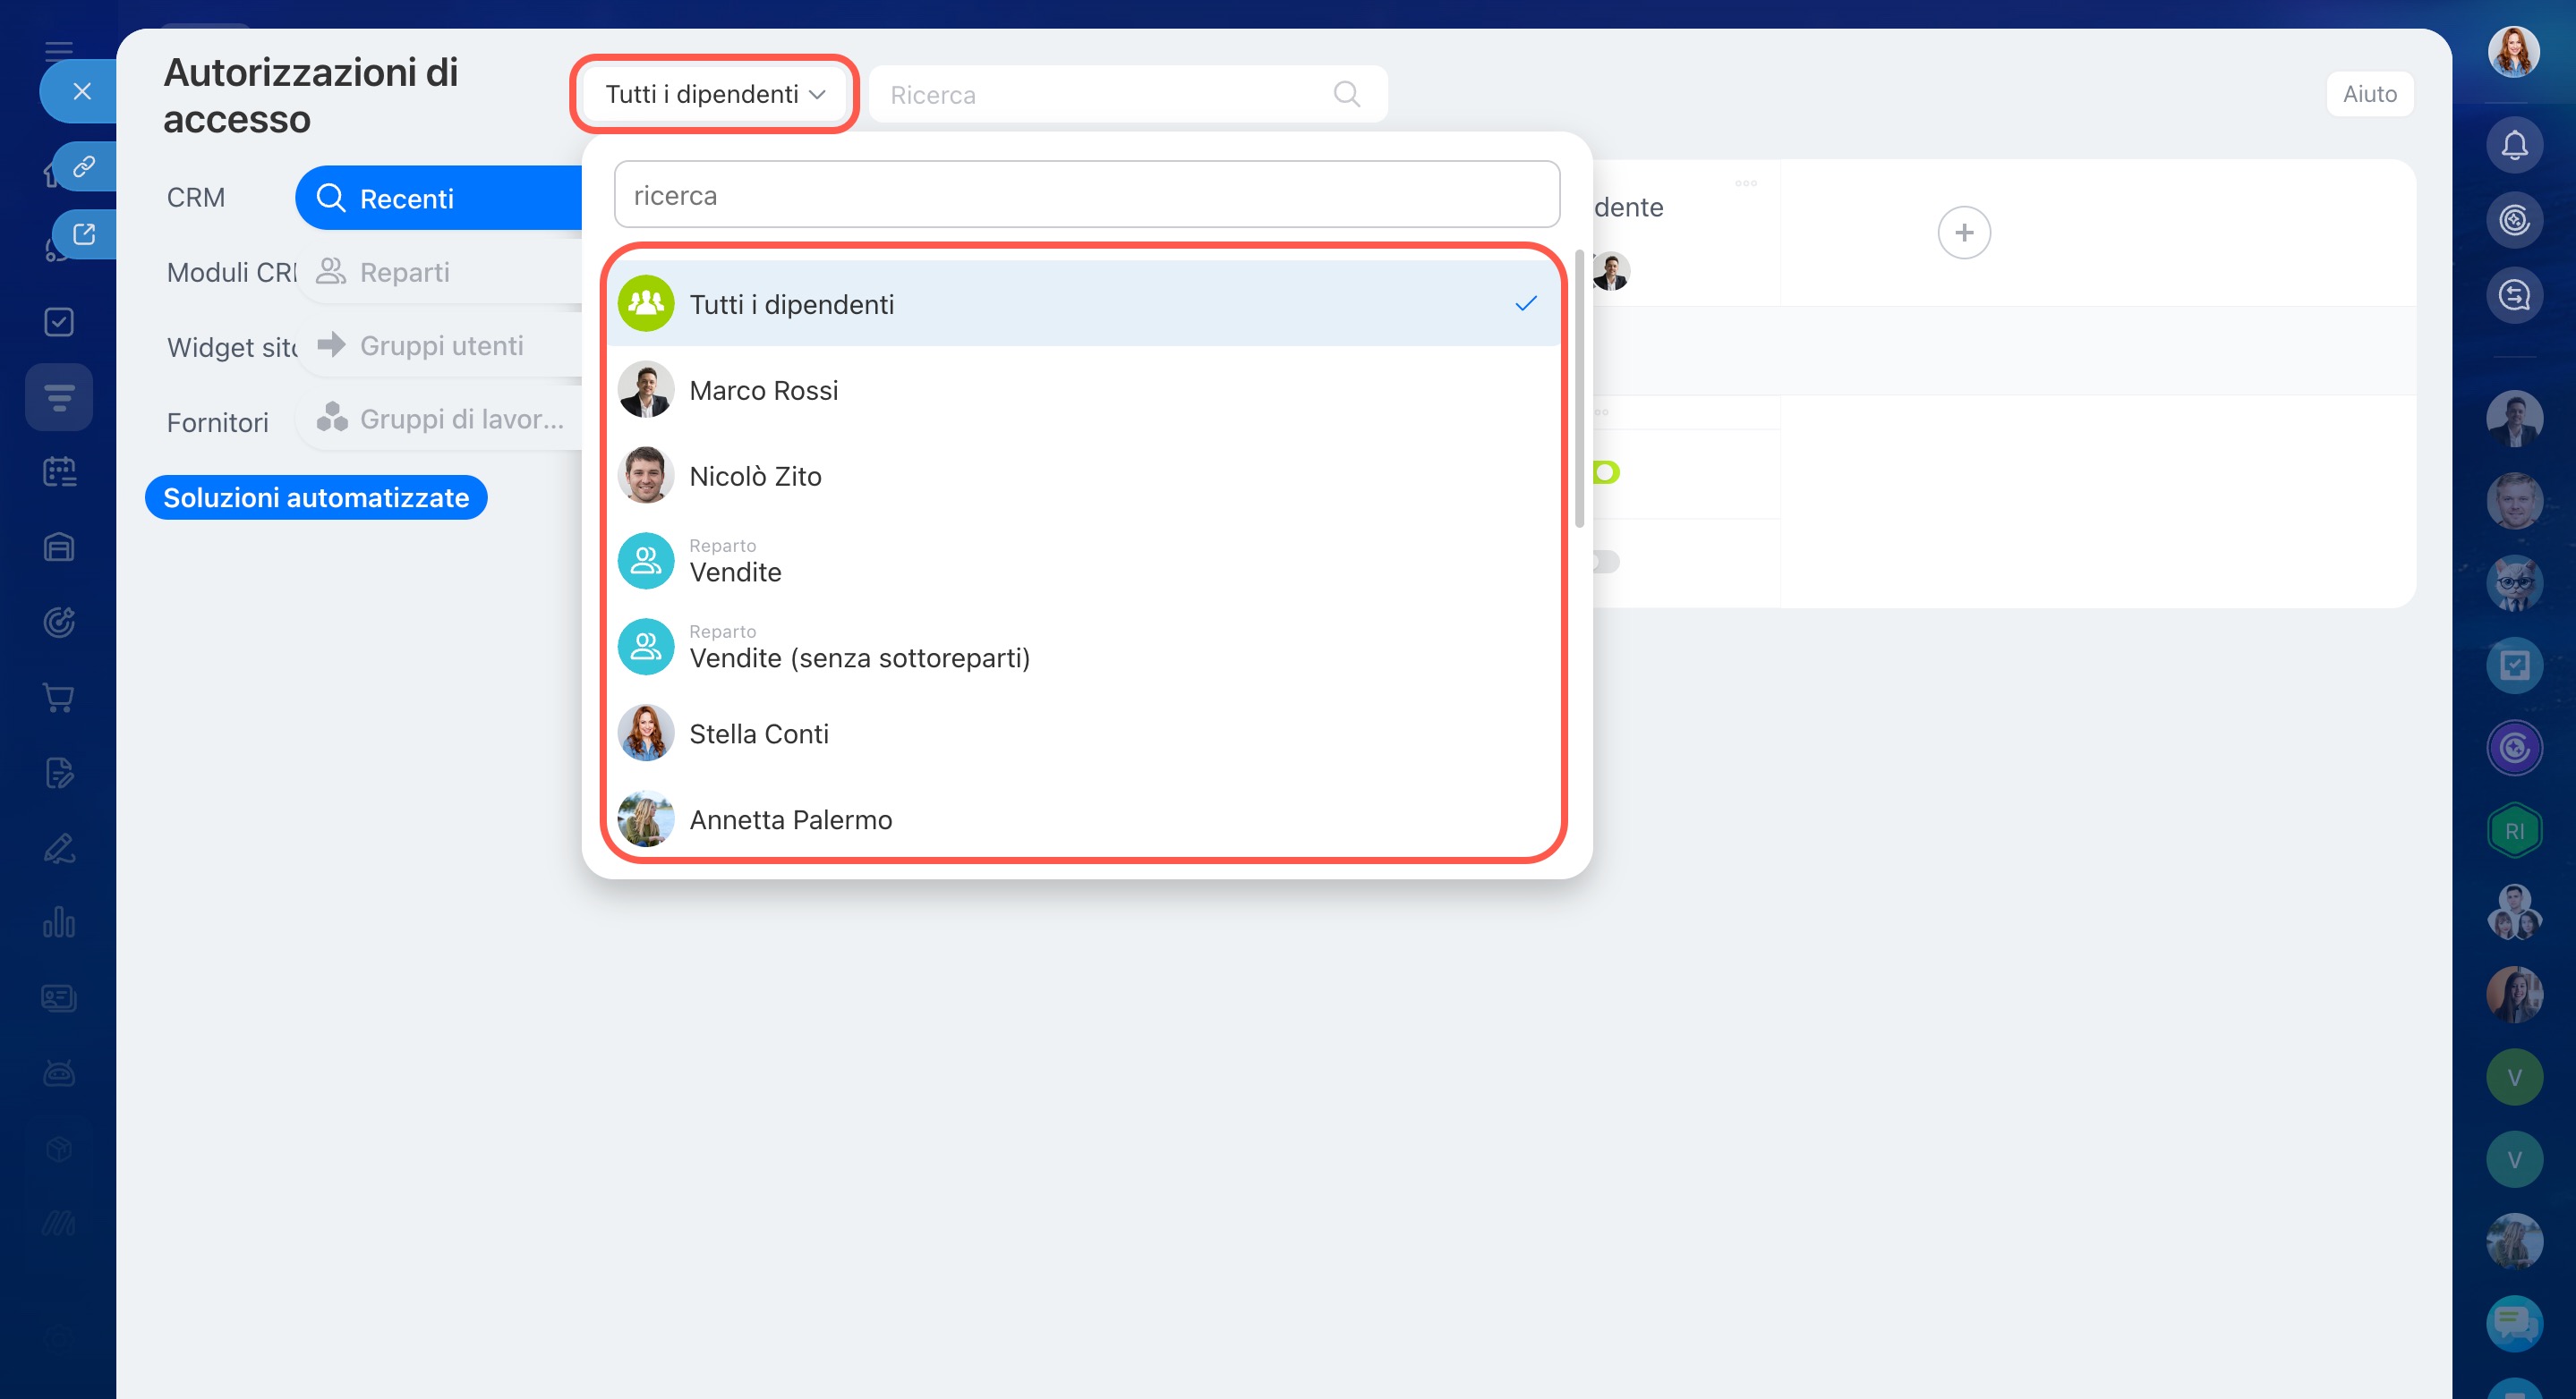
Task: Open the bar chart analytics sidebar icon
Action: pos(59,922)
